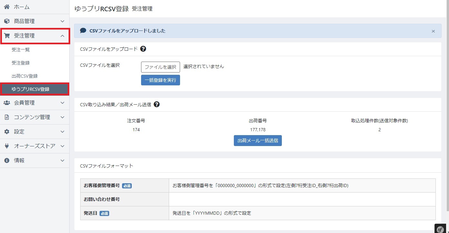The image size is (449, 233).
Task: Open 出荷CSV登録 in the sidebar
Action: point(25,76)
